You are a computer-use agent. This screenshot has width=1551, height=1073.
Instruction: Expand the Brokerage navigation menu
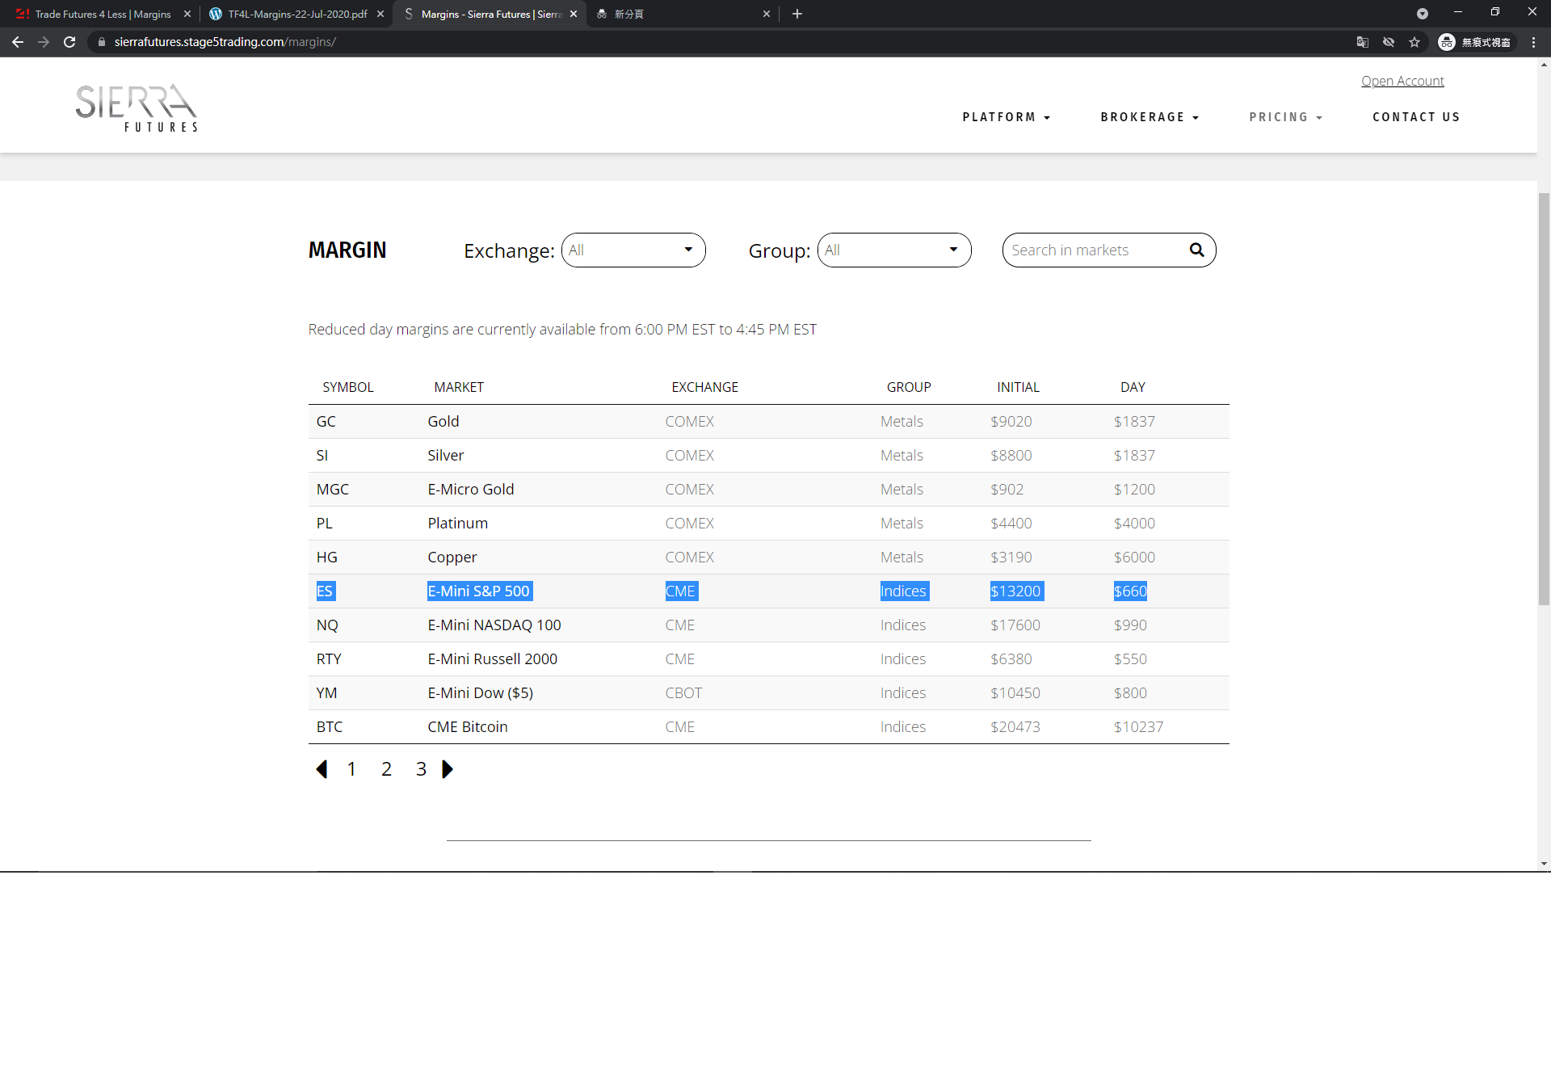pos(1150,117)
